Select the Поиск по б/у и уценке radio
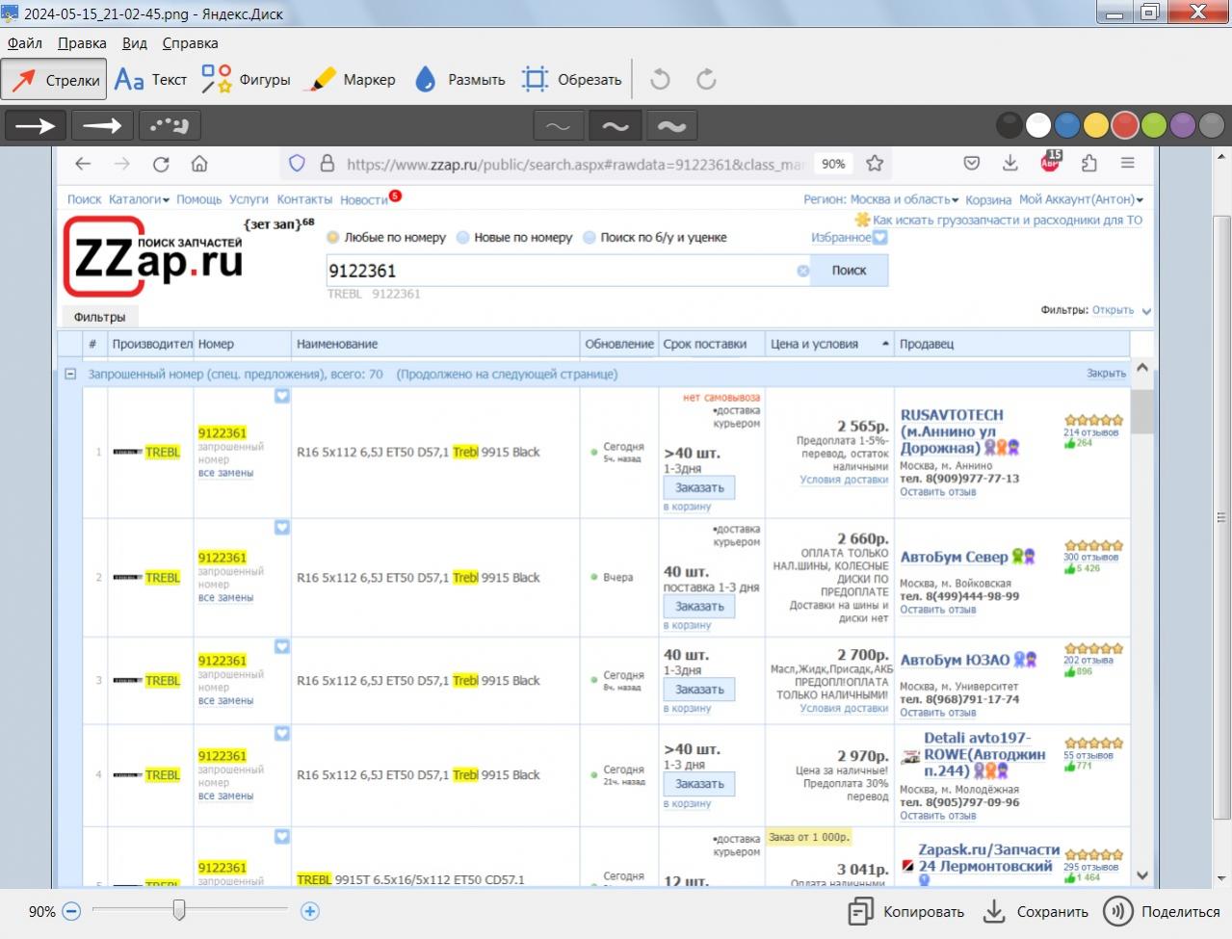Image resolution: width=1232 pixels, height=939 pixels. point(590,237)
